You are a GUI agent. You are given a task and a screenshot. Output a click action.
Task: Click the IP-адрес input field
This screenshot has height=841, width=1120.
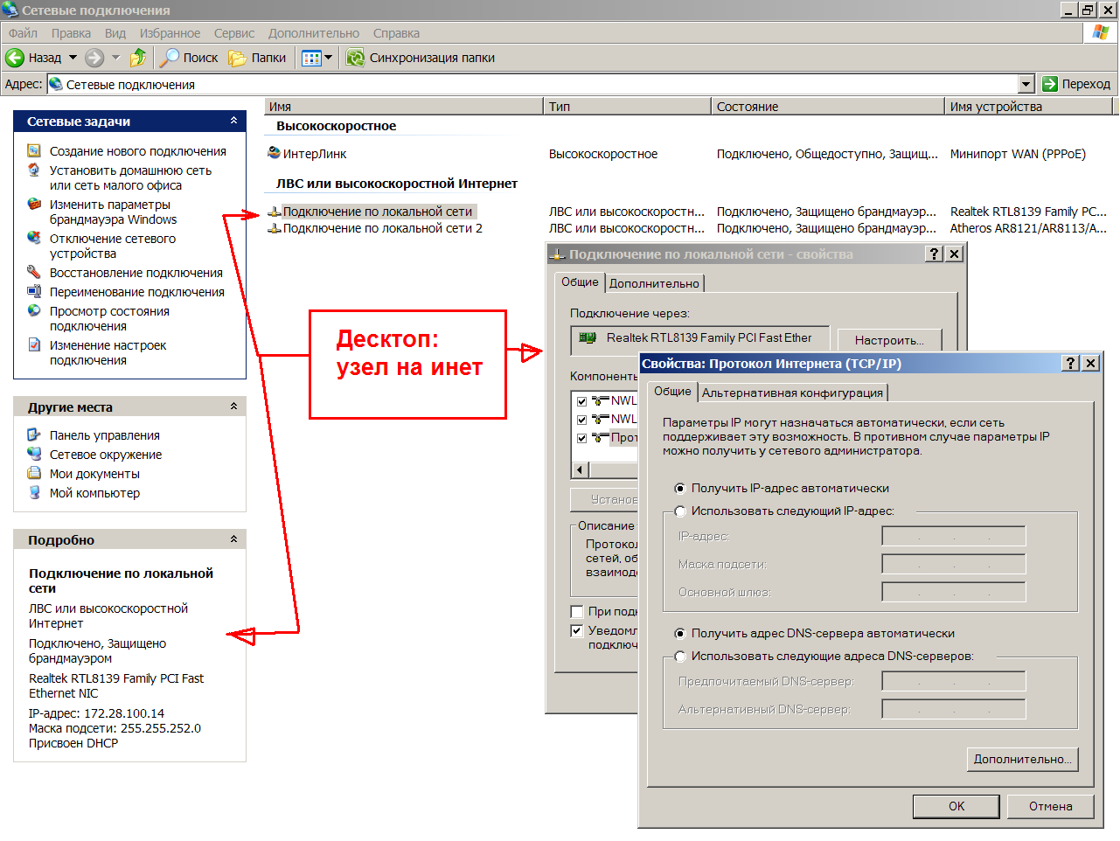click(953, 536)
